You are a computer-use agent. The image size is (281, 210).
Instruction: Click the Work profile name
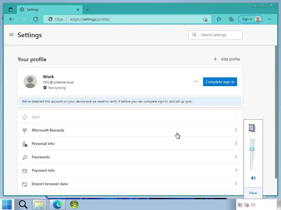pos(48,77)
